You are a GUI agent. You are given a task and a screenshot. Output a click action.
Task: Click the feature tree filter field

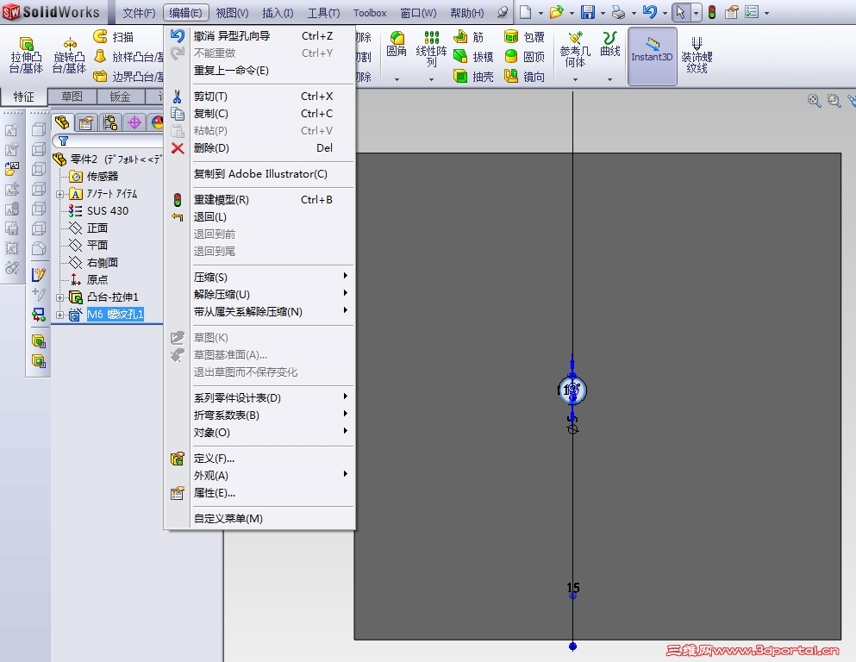pos(108,141)
